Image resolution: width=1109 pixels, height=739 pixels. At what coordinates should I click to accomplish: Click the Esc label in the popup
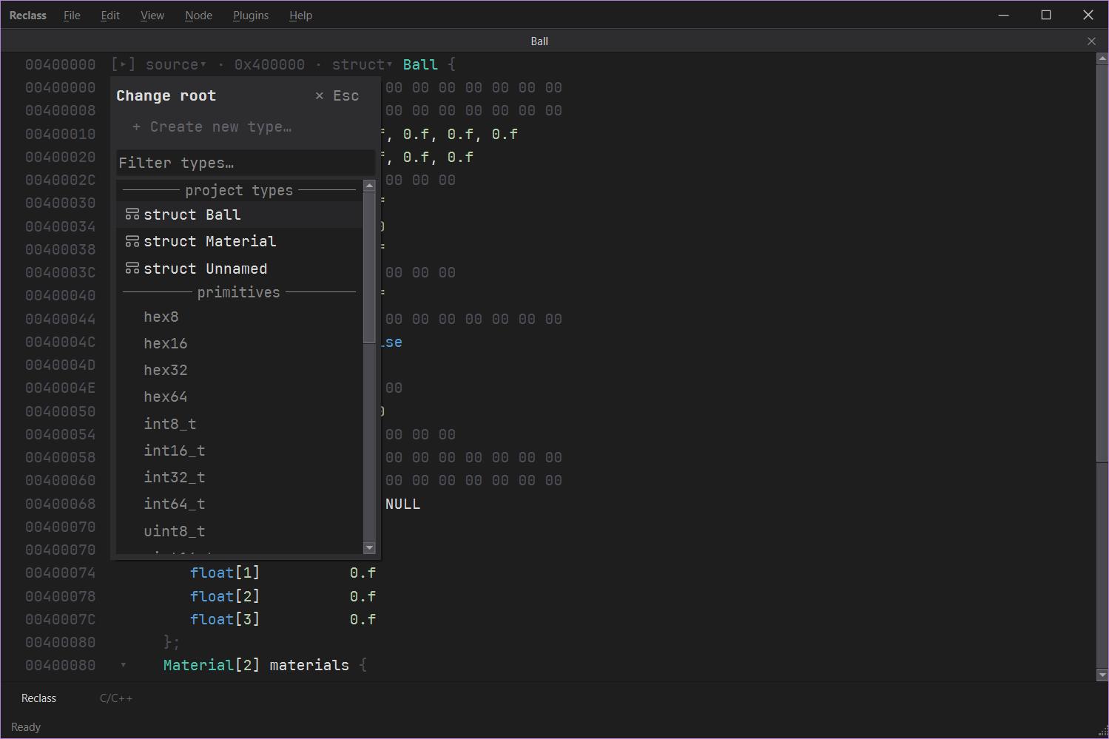345,95
